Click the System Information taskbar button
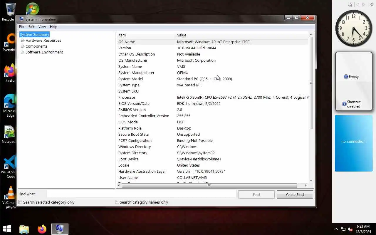 [x=60, y=229]
